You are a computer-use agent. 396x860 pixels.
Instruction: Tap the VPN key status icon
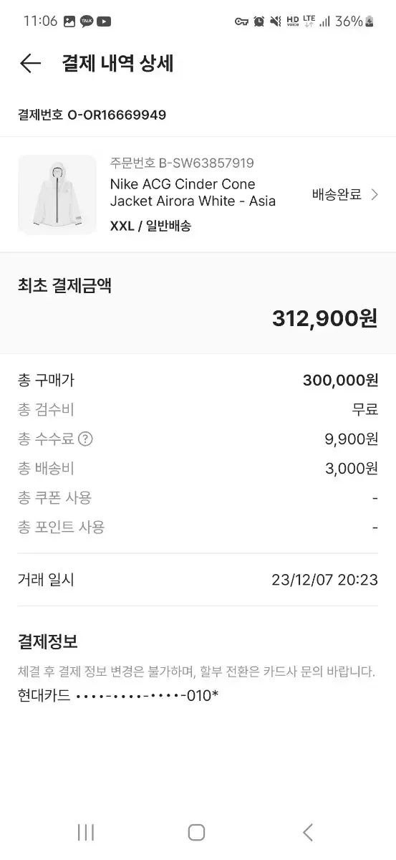241,21
